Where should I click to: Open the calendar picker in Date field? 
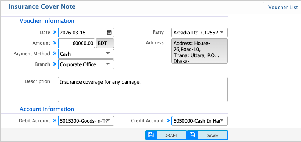tap(109, 33)
